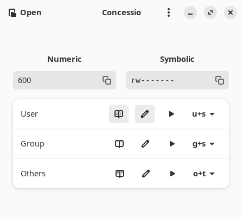Open the g+s special mode dropdown
The height and width of the screenshot is (217, 243).
(203, 144)
